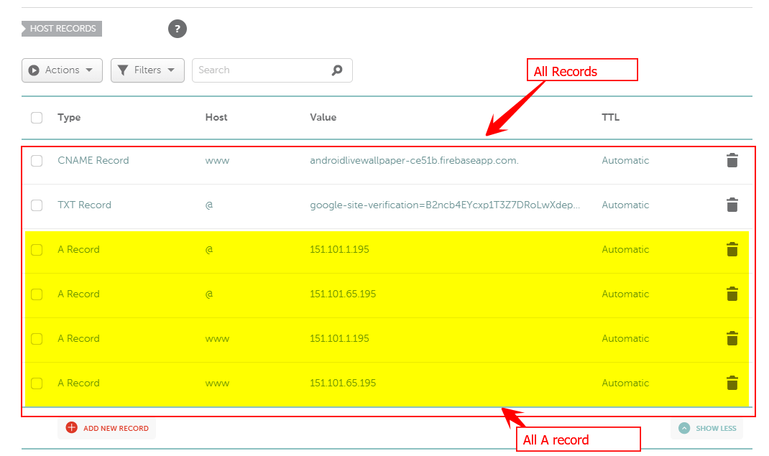Click the '@' host of the TXT Record
This screenshot has height=456, width=769.
coord(209,205)
